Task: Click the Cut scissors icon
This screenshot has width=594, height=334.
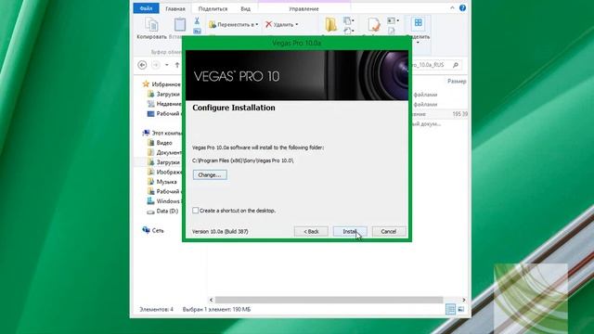Action: click(x=197, y=20)
